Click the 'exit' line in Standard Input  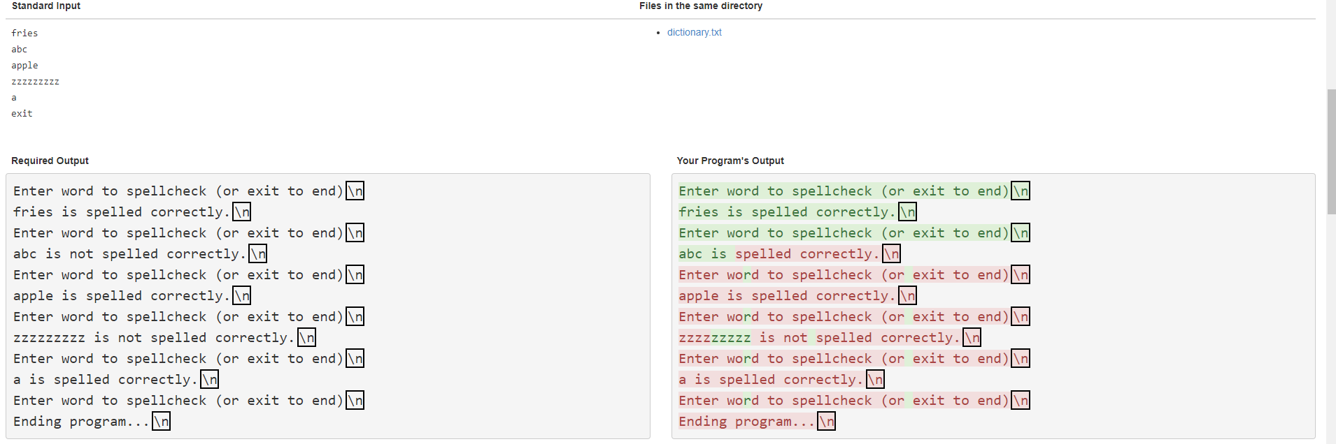pyautogui.click(x=22, y=113)
